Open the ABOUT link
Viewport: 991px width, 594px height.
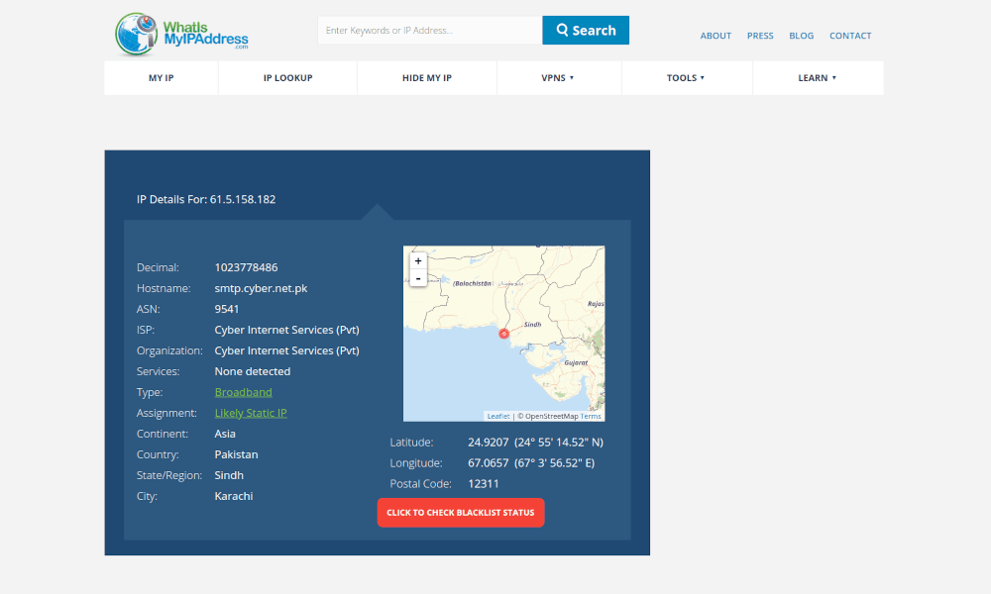pos(716,36)
